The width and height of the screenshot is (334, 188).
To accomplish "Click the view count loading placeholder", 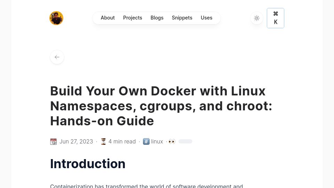I will tap(185, 141).
